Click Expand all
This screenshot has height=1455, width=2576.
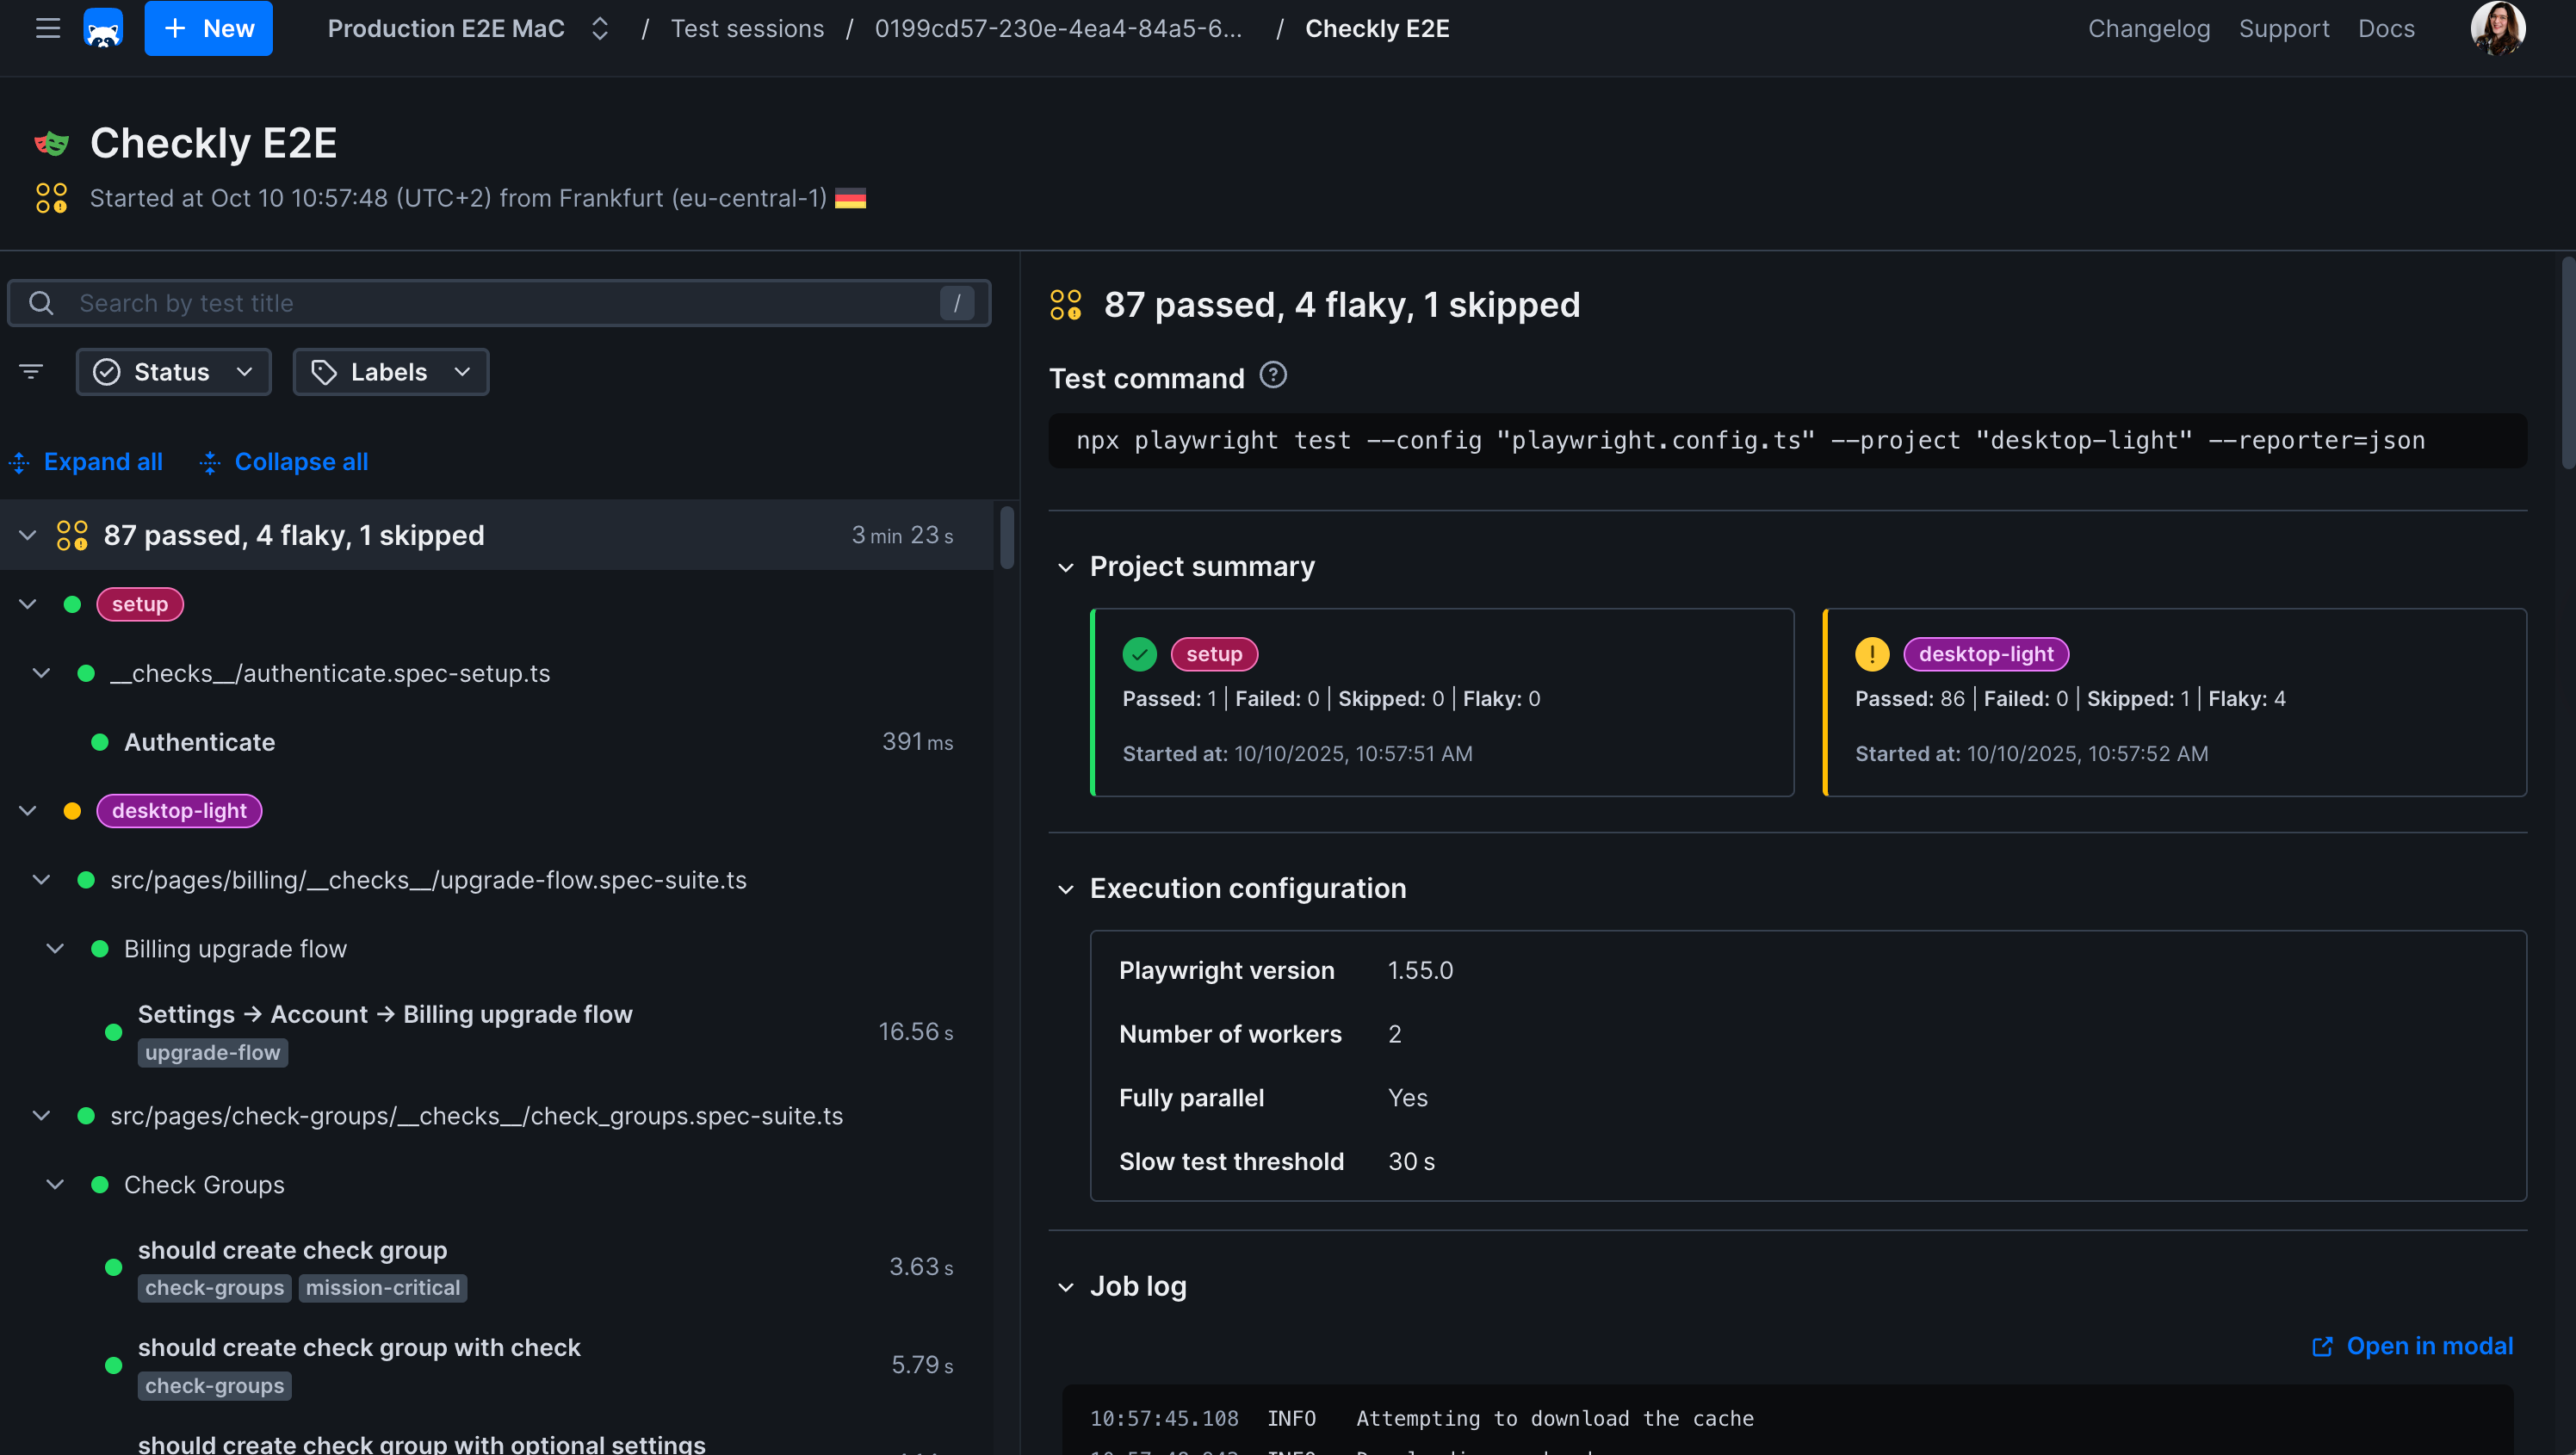pos(86,462)
